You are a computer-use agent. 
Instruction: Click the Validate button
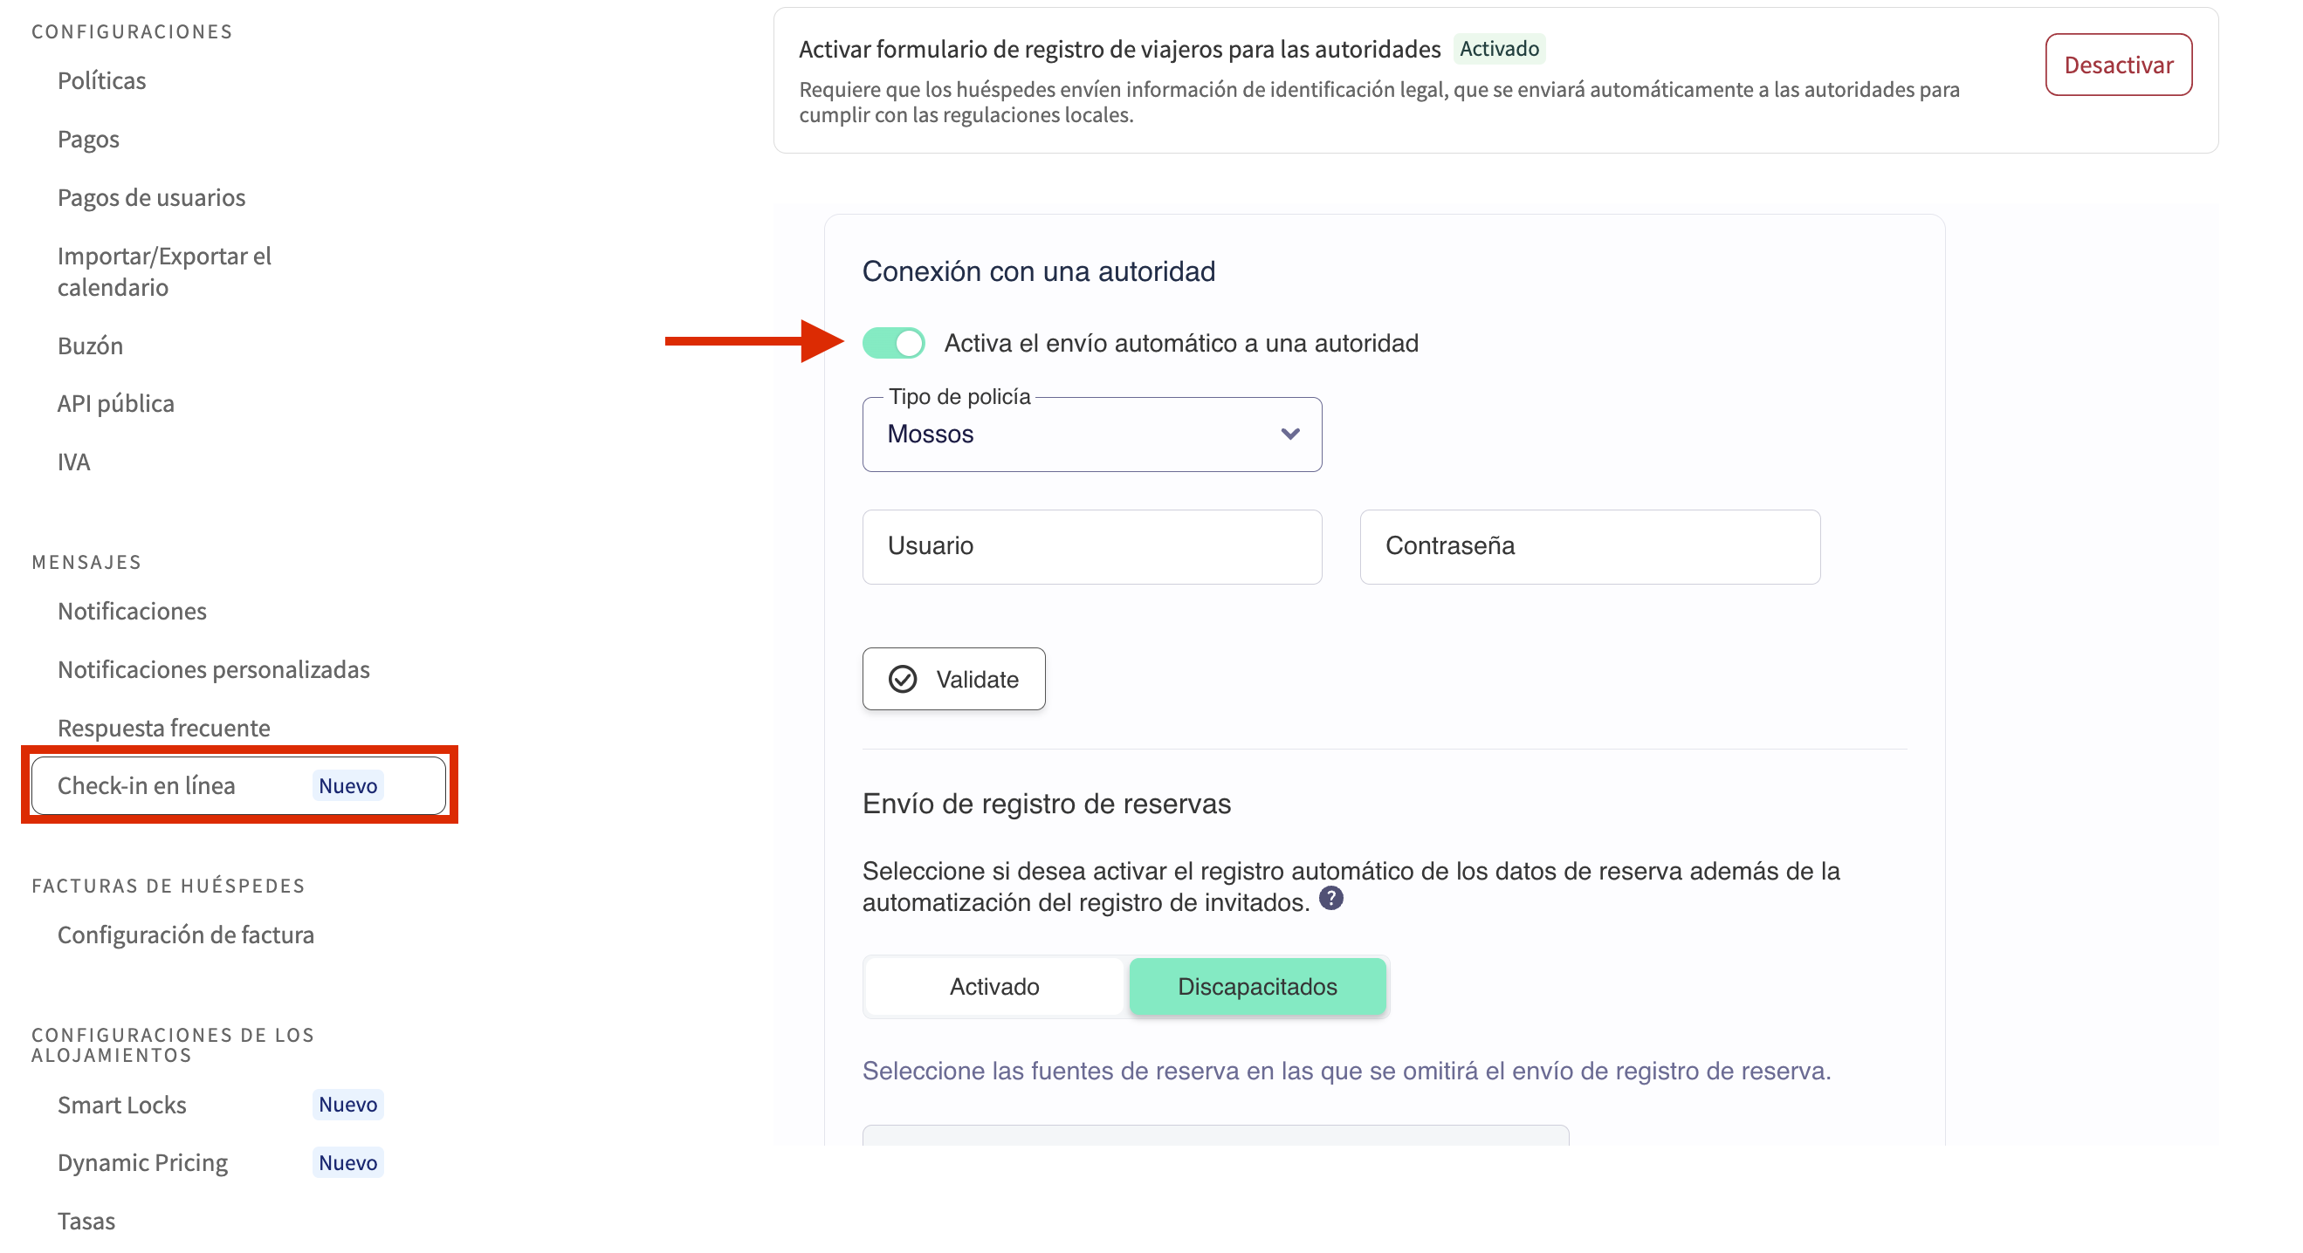point(953,679)
